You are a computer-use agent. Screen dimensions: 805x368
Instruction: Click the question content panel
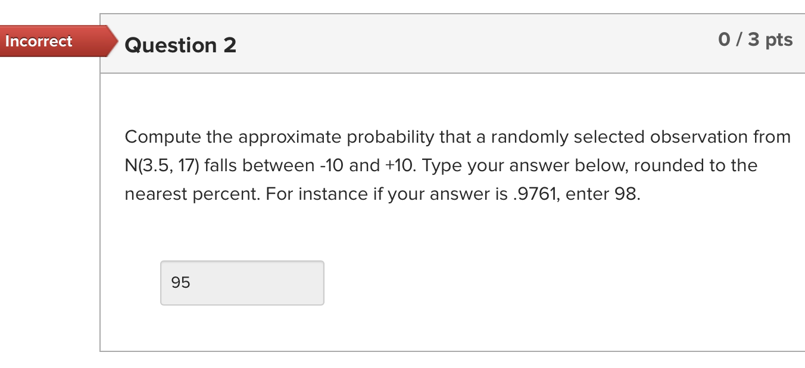tap(453, 238)
